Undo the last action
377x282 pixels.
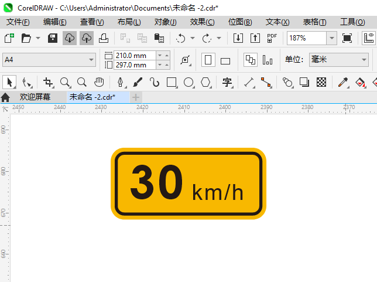180,38
